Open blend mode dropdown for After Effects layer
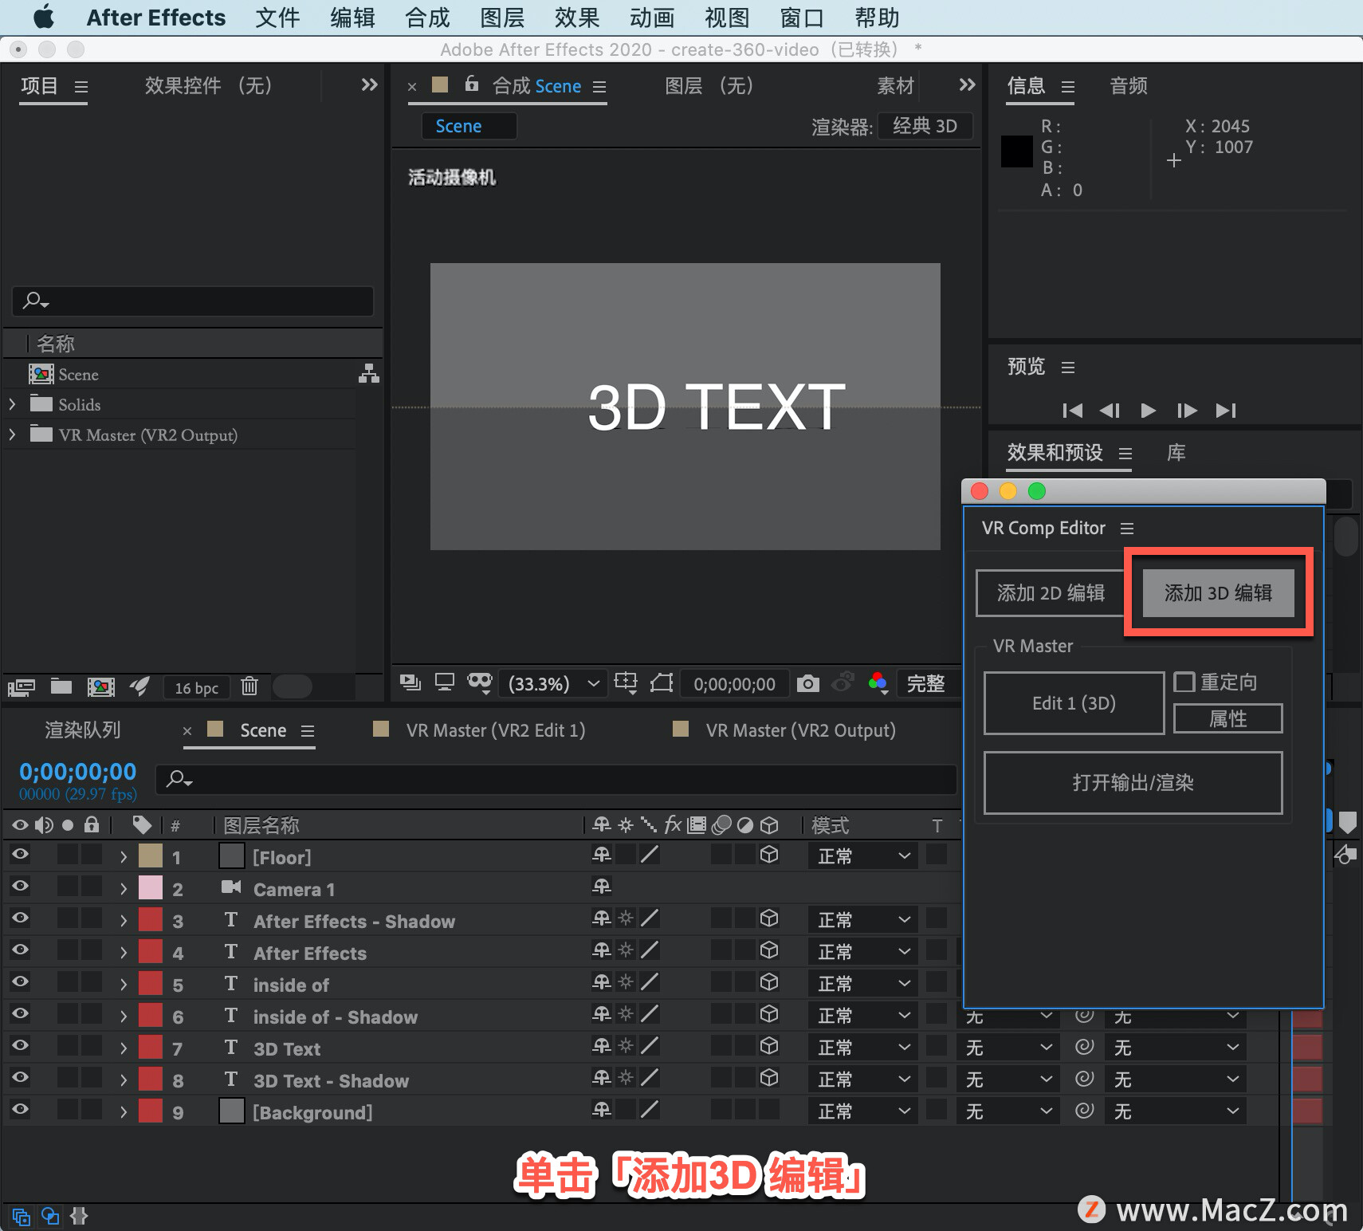The height and width of the screenshot is (1231, 1363). pos(863,952)
